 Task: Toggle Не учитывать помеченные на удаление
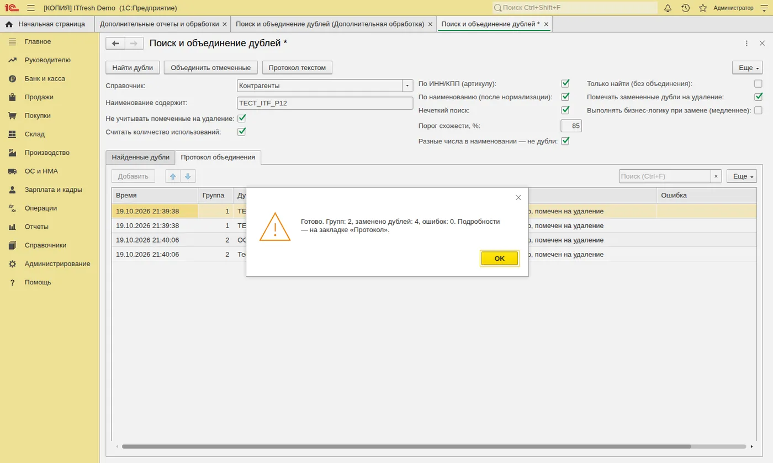pos(241,119)
